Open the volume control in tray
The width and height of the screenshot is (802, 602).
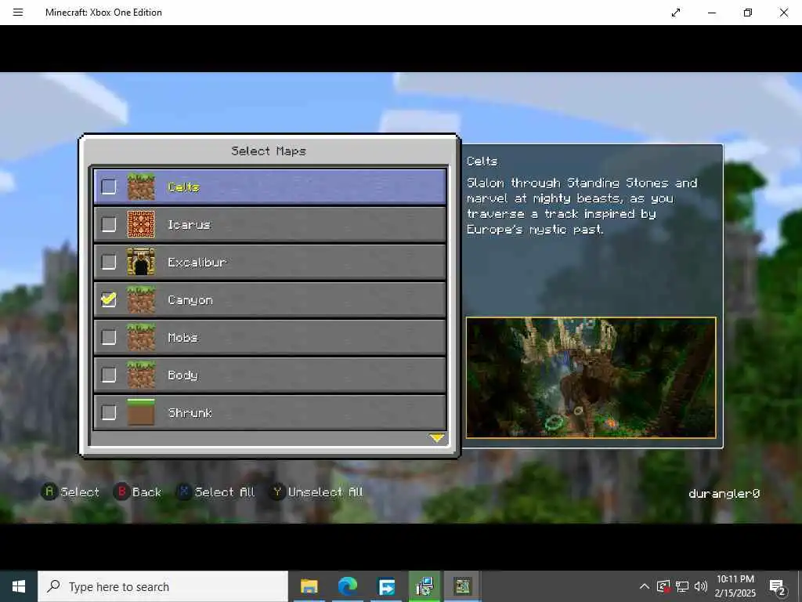701,586
